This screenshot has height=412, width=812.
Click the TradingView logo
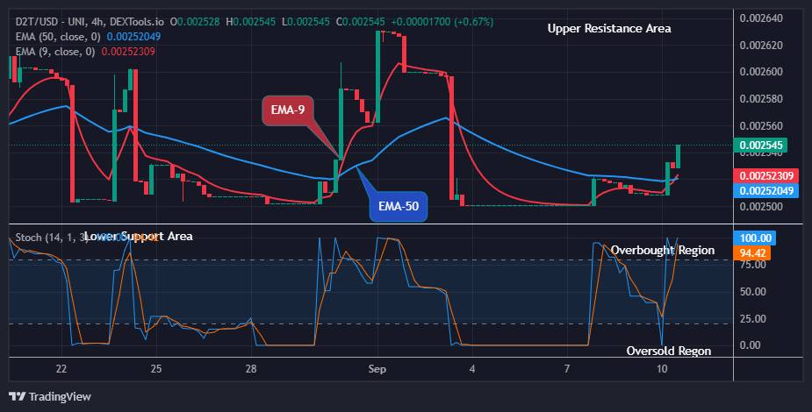[50, 396]
